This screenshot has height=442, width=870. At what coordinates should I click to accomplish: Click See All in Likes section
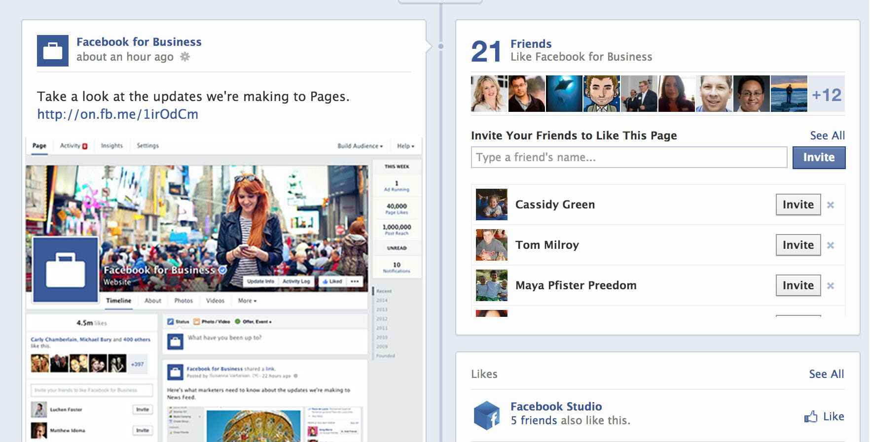coord(826,374)
